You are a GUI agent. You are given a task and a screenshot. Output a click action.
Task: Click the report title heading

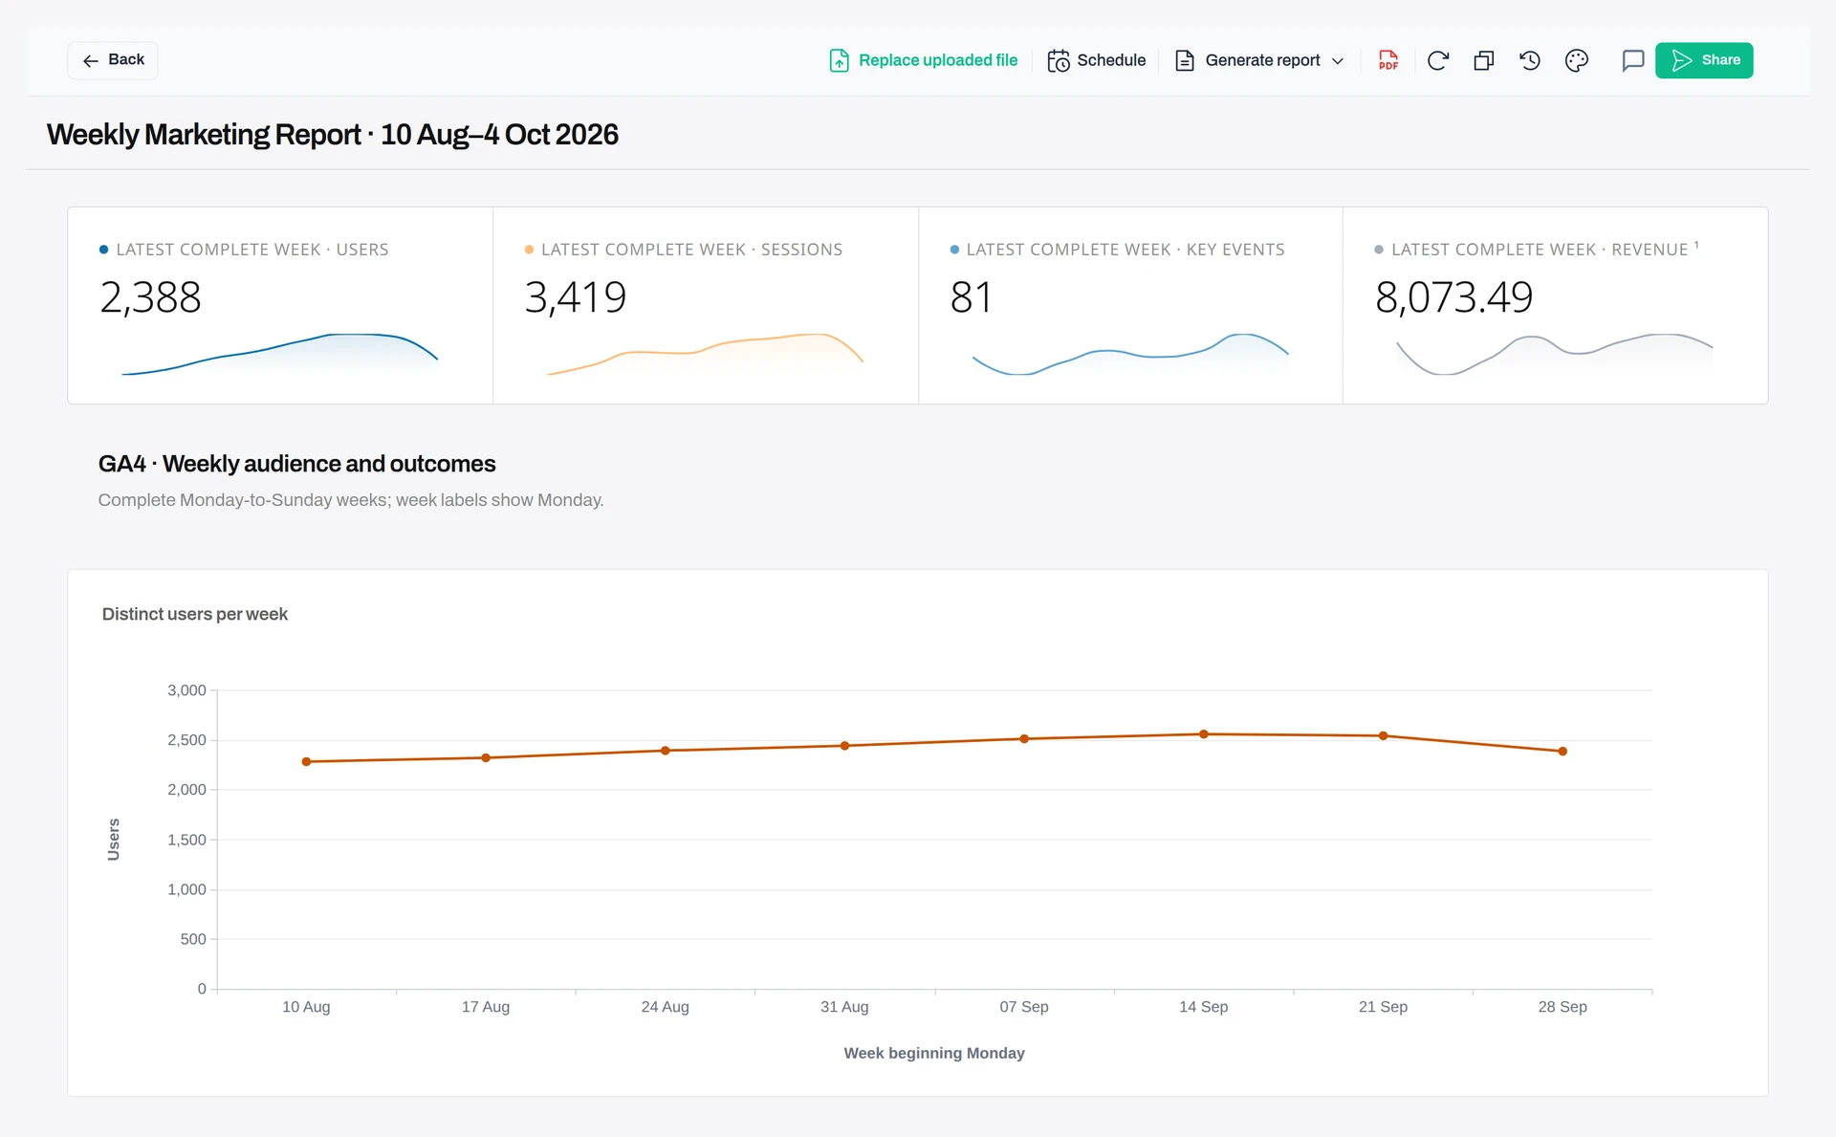(x=333, y=135)
